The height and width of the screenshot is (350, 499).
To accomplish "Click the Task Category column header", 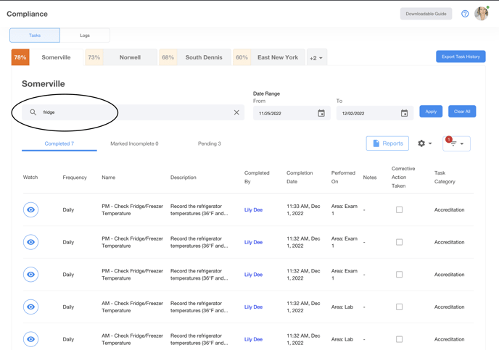I will pos(445,178).
